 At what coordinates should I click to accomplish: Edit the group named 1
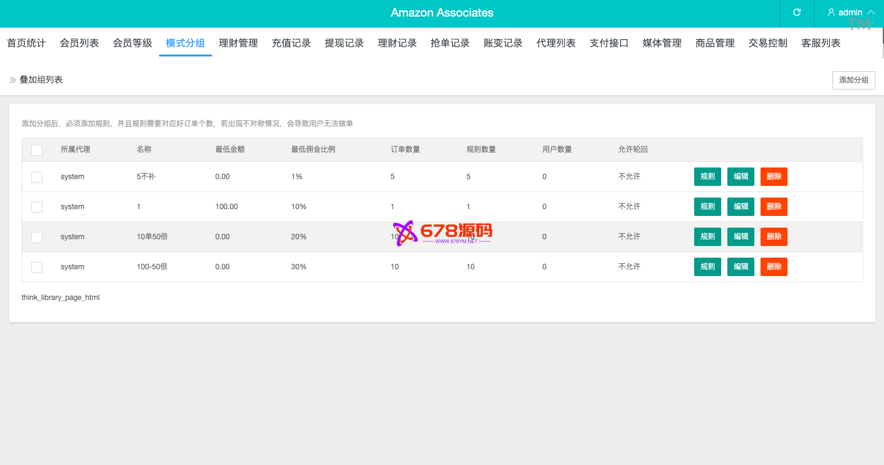tap(741, 207)
